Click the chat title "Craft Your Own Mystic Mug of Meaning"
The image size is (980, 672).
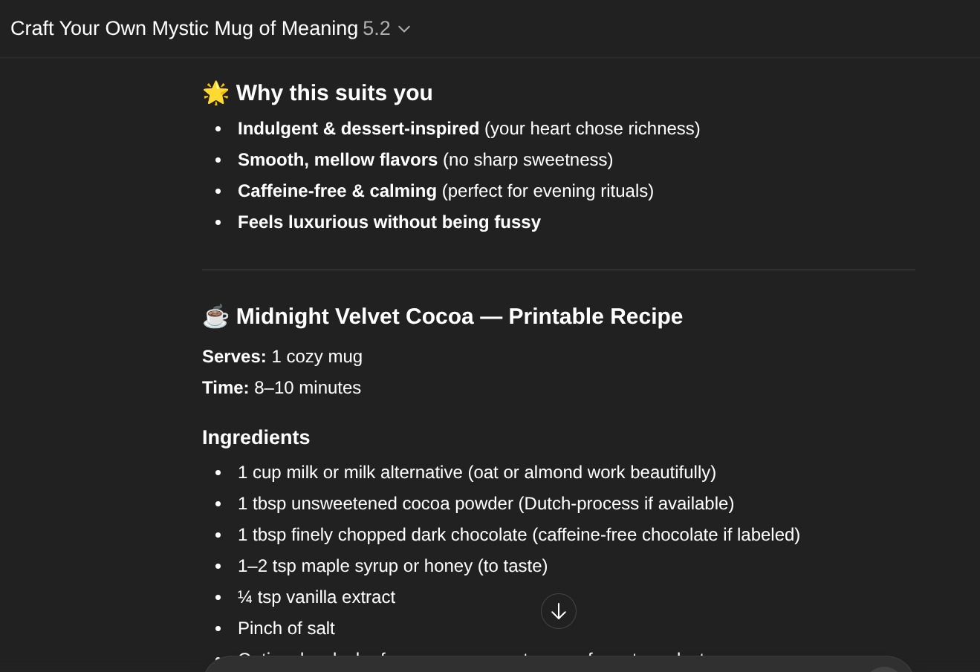[x=184, y=29]
